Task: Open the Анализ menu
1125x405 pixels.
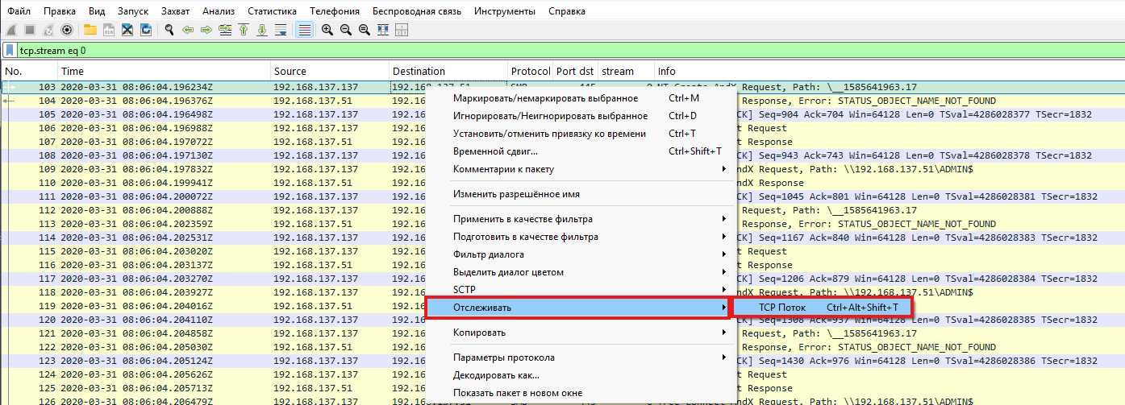Action: pyautogui.click(x=219, y=11)
